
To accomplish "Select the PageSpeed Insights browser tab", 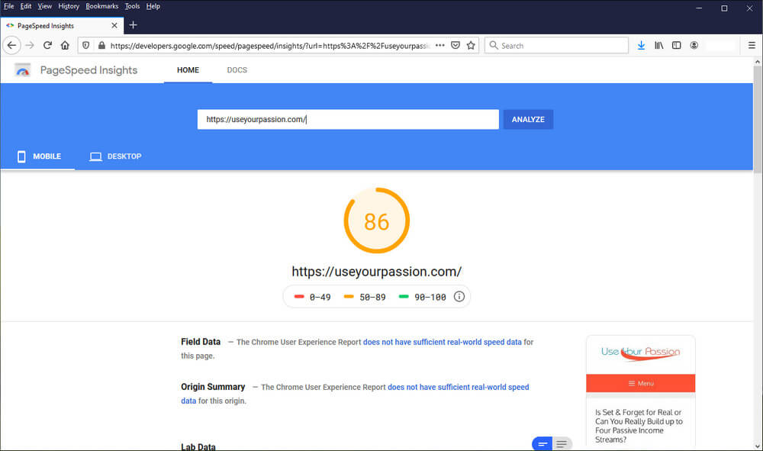I will tap(62, 25).
